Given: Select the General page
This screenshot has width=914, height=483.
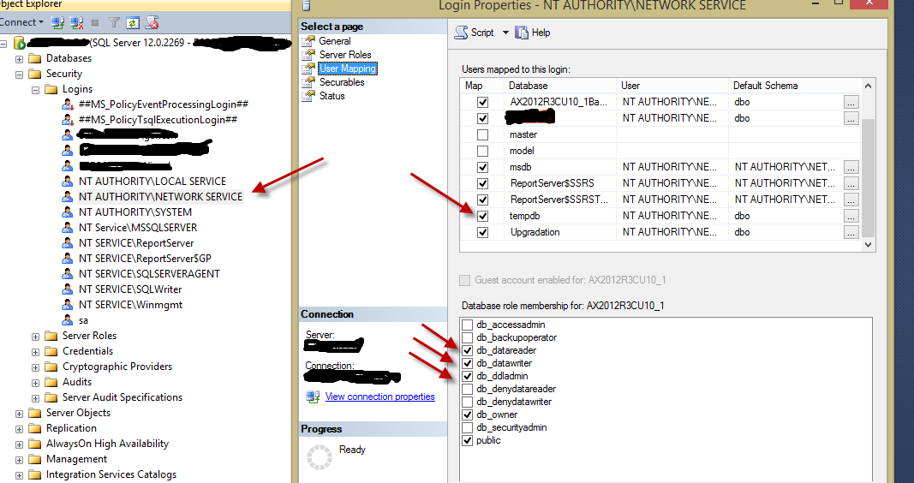Looking at the screenshot, I should (x=335, y=41).
